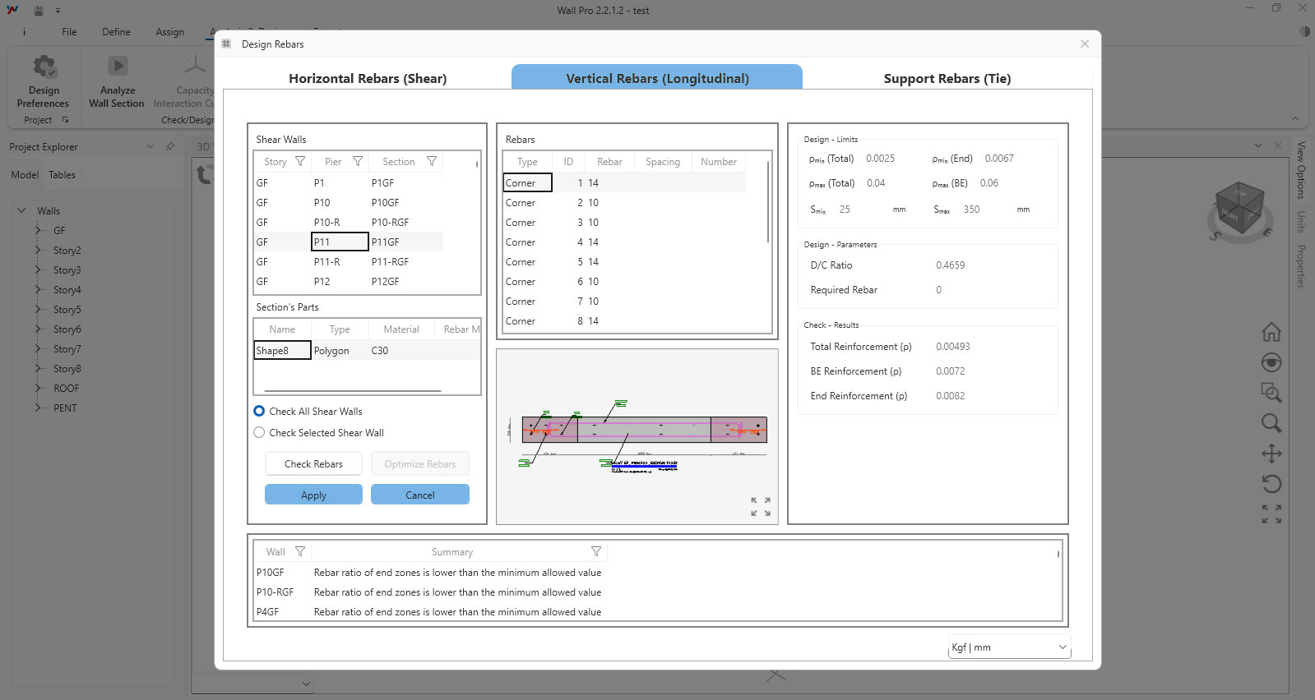Select Check Selected Shear Wall option
Screen dimensions: 1315x700
(260, 433)
